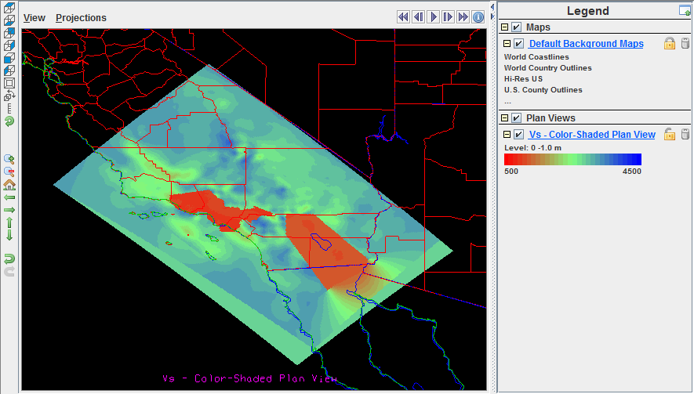Click the zoom in magnifier icon
Viewport: 694px width, 394px height.
[9, 159]
